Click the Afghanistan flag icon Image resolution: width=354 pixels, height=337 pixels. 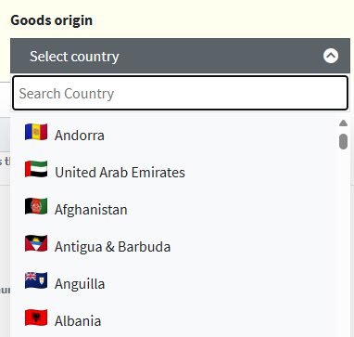(x=36, y=206)
